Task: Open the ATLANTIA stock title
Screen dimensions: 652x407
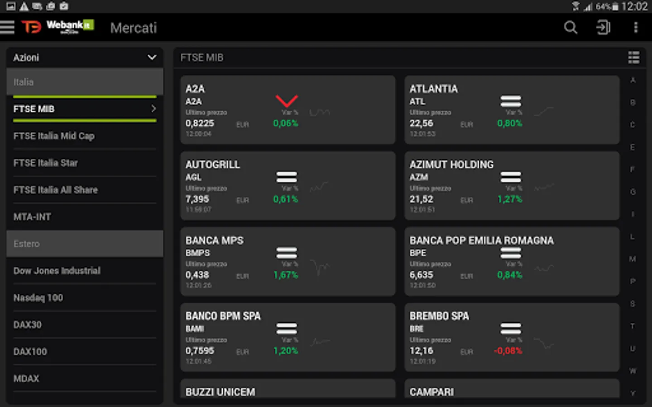Action: [x=433, y=89]
